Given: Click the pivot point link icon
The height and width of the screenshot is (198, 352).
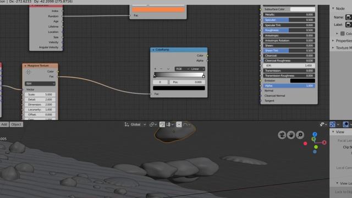Looking at the screenshot, I should [152, 124].
